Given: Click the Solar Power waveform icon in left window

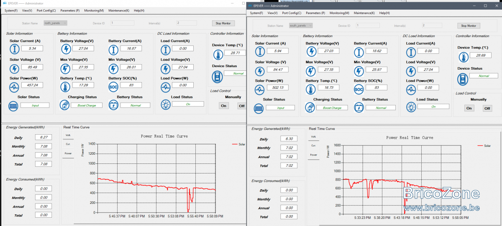Looking at the screenshot, I should pos(15,87).
